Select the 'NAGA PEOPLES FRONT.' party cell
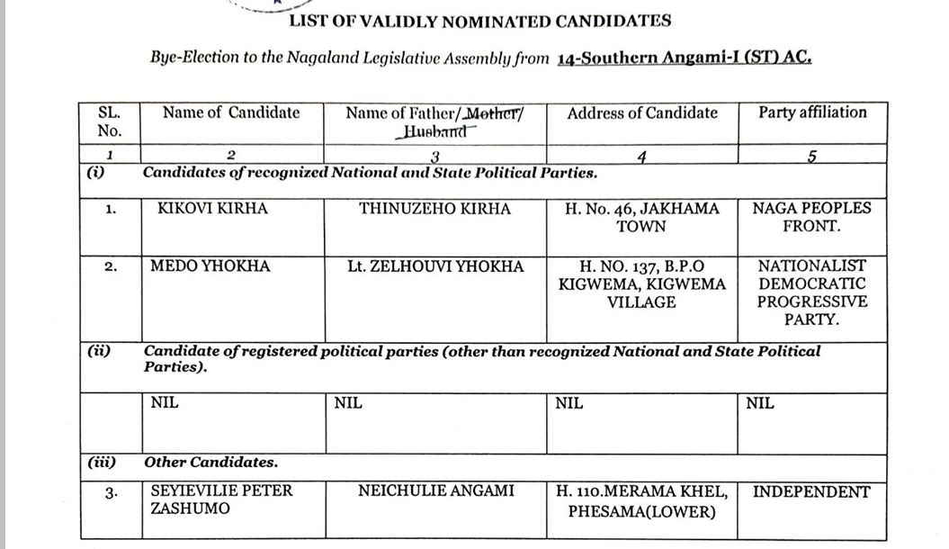 pos(811,218)
